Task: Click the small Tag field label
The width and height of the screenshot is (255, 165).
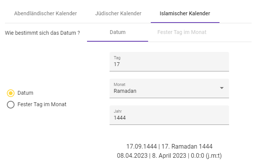Action: coord(117,58)
